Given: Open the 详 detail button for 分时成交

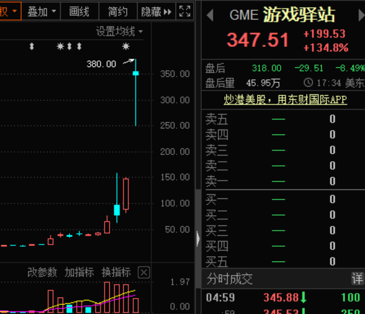Looking at the screenshot, I should pyautogui.click(x=357, y=279).
